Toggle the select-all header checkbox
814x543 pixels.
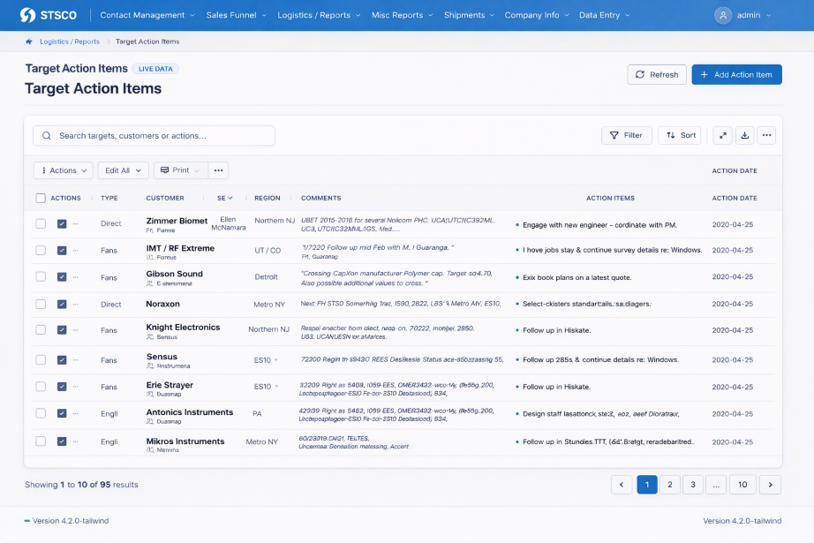tap(41, 199)
